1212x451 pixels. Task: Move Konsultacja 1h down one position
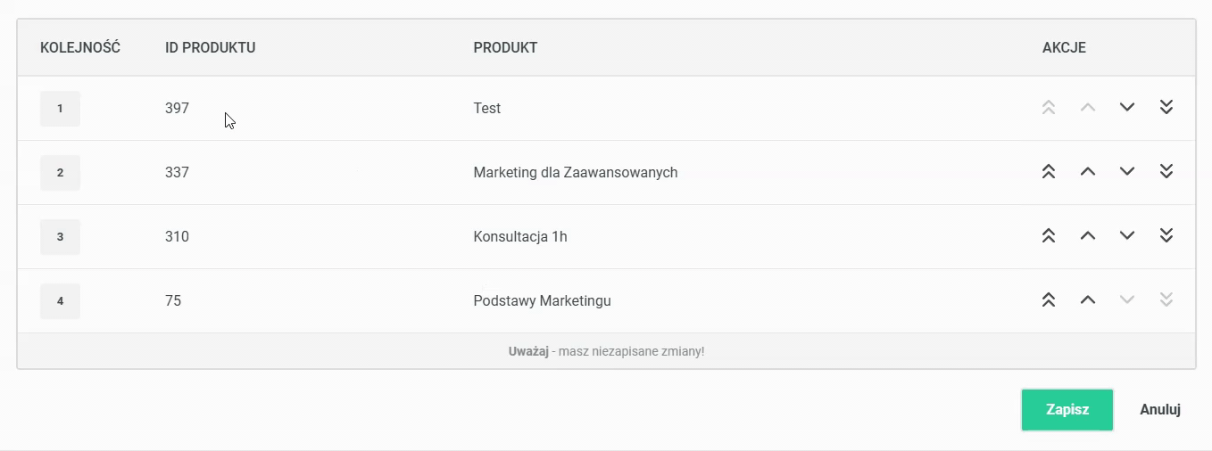point(1126,235)
